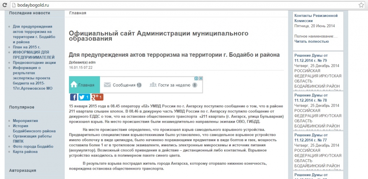The image size is (368, 179).
Task: Click the badge showing 8 guests
Action: point(194,85)
